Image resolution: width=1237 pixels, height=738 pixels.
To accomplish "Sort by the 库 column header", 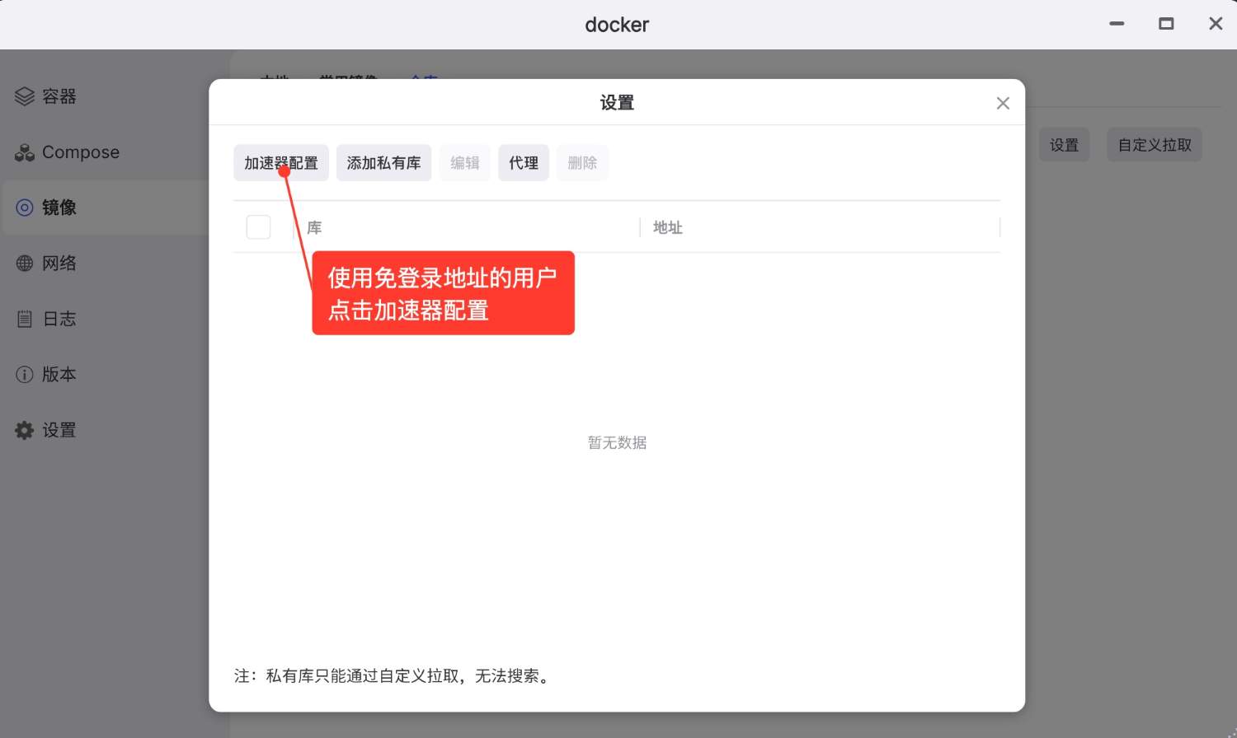I will [314, 227].
